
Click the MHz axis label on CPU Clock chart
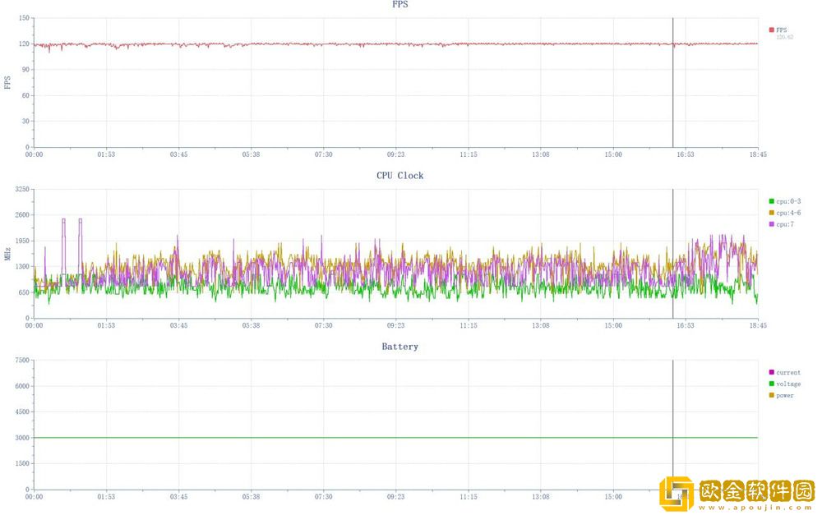coord(8,254)
